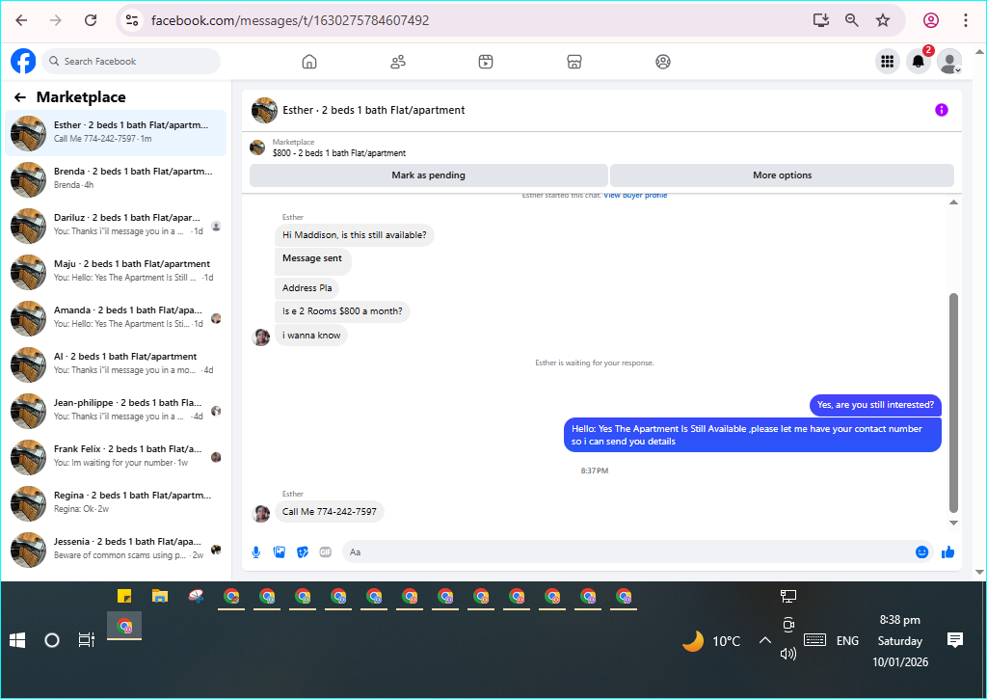Click the chat vertical scrollbar thumb

[953, 403]
